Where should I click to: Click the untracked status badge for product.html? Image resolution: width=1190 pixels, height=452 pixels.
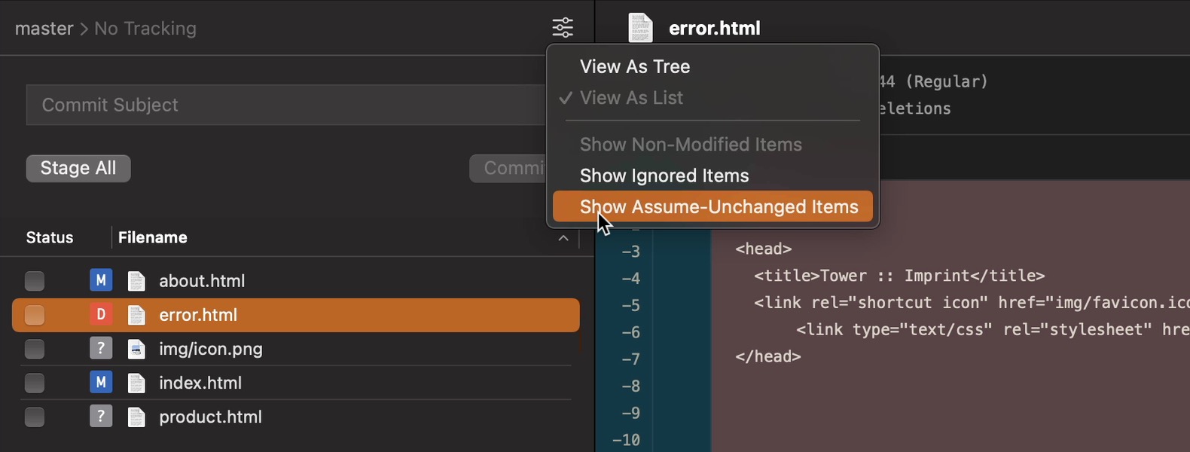click(101, 417)
